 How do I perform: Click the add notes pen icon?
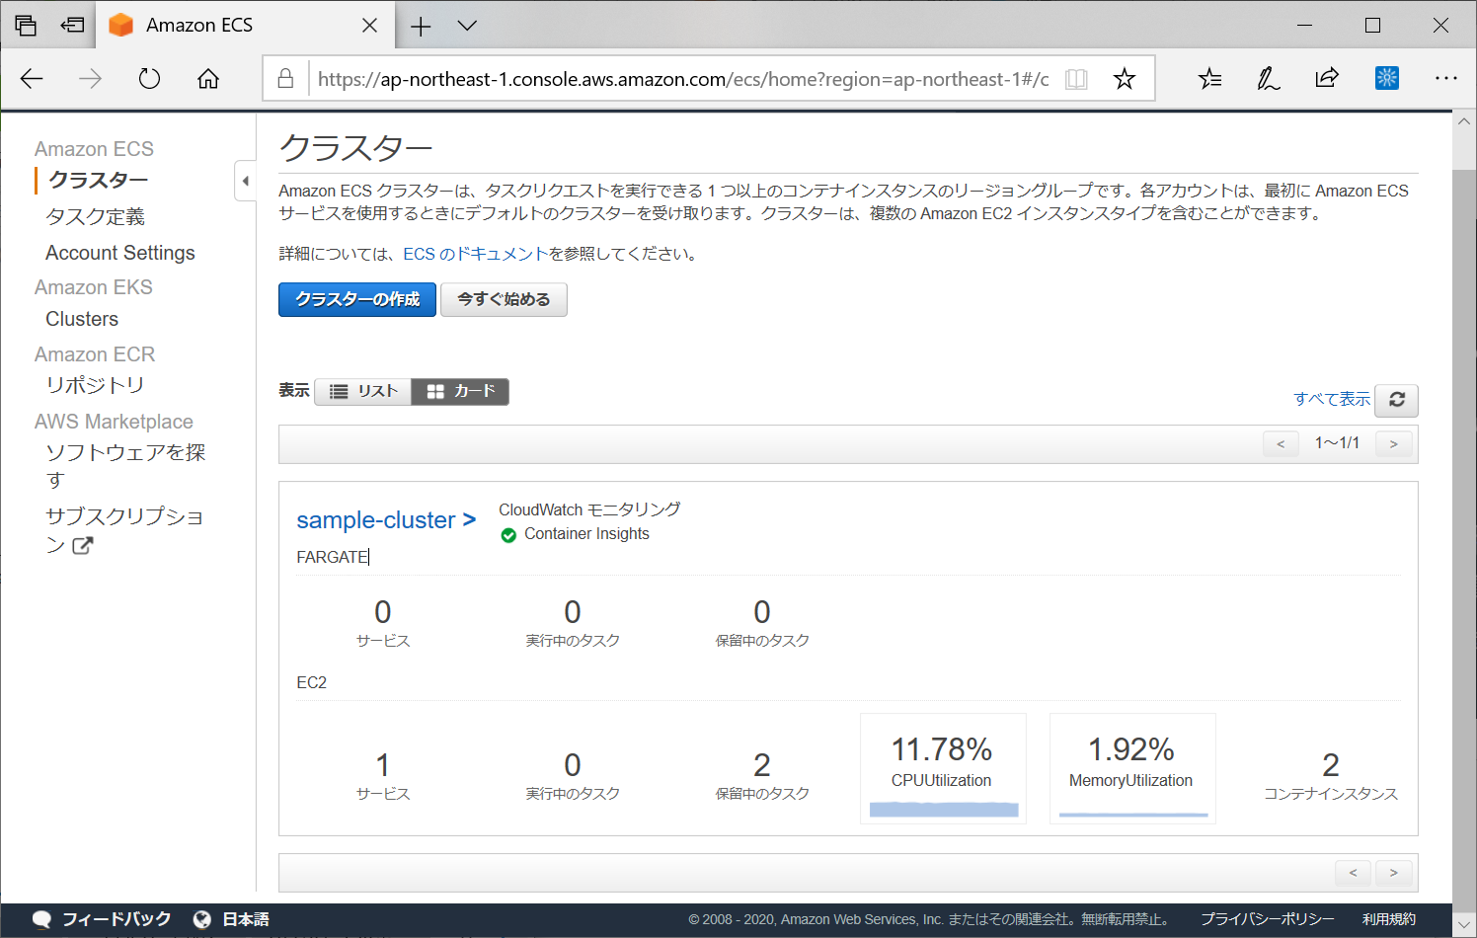1268,79
